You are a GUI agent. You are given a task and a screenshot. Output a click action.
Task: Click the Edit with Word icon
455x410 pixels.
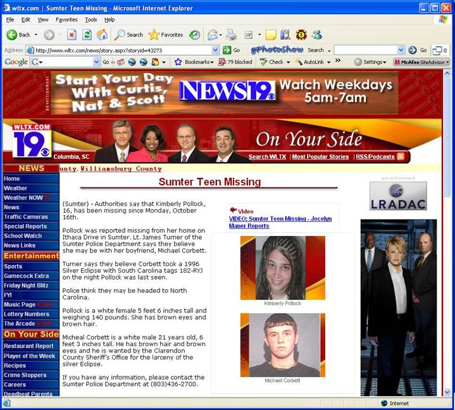tap(249, 35)
